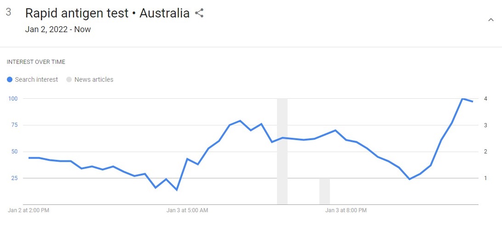Click the grey News articles legend dot

pos(69,79)
